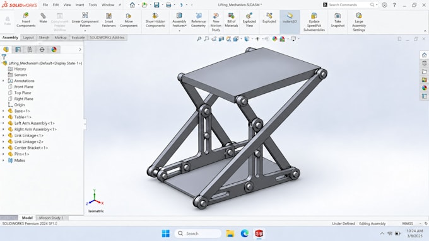The height and width of the screenshot is (241, 429).
Task: Expand the Table<1> component
Action: [x=3, y=117]
